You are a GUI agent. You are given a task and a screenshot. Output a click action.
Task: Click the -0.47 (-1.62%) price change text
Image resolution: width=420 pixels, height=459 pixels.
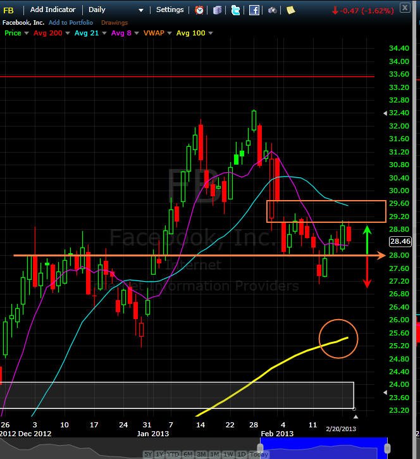[366, 11]
